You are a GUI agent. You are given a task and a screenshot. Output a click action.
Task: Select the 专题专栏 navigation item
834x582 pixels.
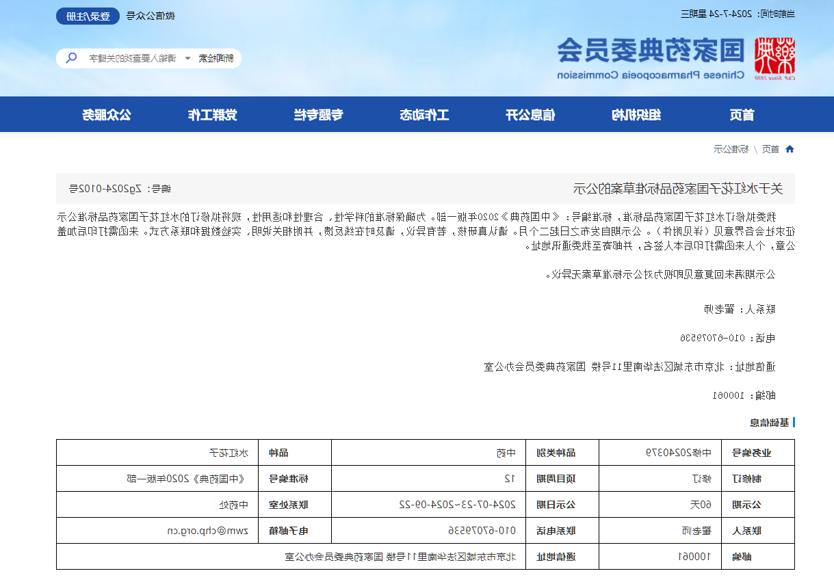click(x=318, y=115)
